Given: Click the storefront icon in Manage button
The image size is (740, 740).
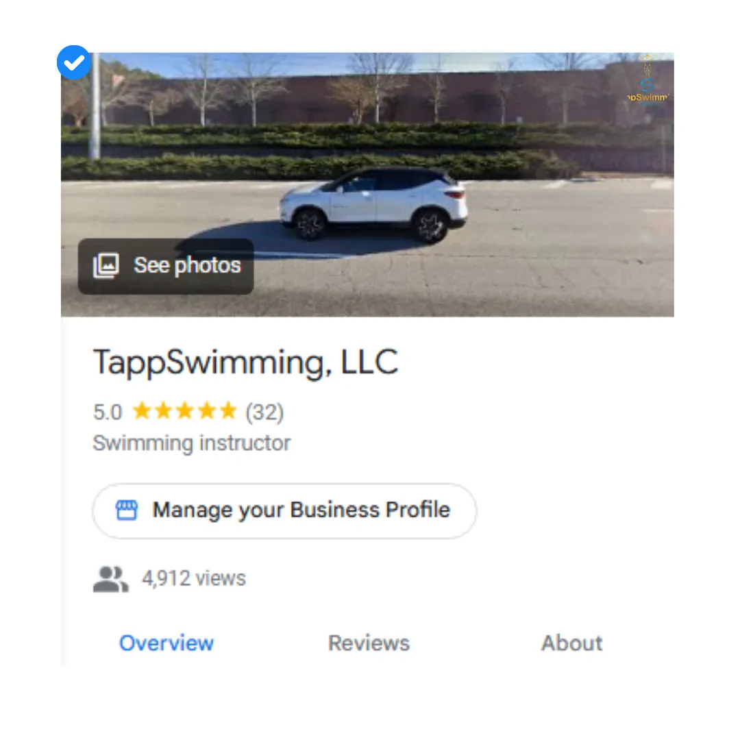Looking at the screenshot, I should pos(127,510).
